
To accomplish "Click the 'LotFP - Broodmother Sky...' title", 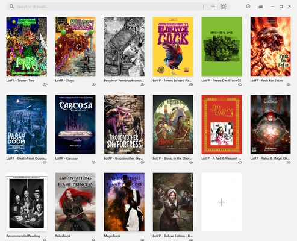I will pyautogui.click(x=123, y=158).
